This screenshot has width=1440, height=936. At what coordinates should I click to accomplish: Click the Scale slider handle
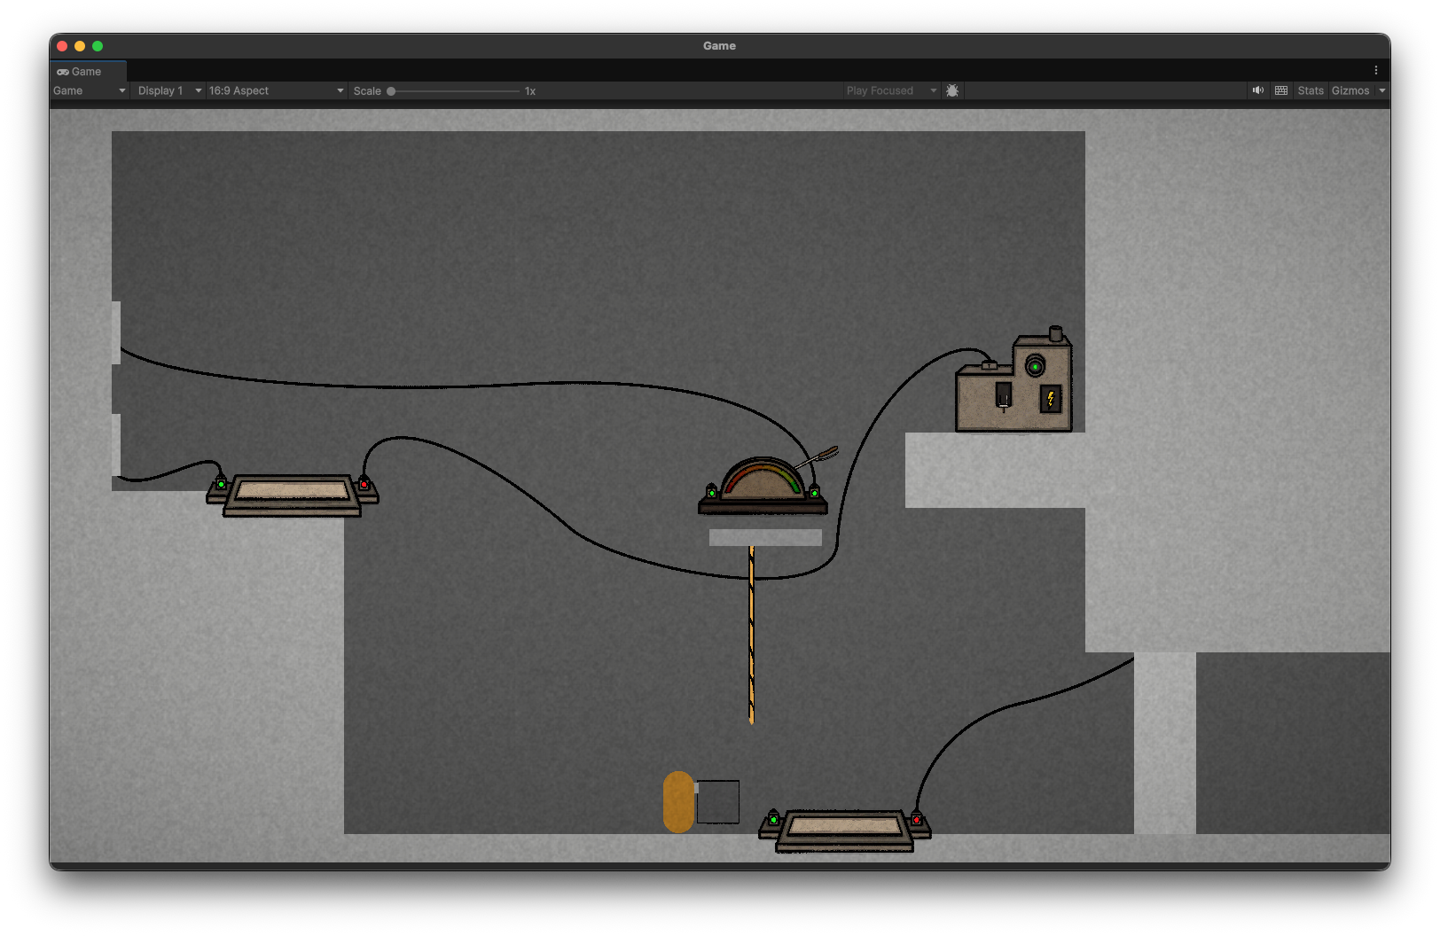391,91
